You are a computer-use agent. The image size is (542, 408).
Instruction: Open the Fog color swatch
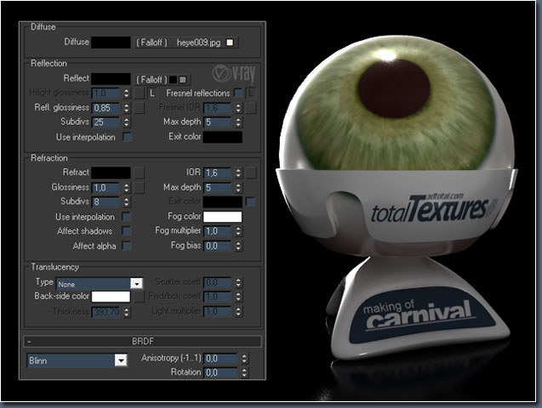pyautogui.click(x=223, y=217)
